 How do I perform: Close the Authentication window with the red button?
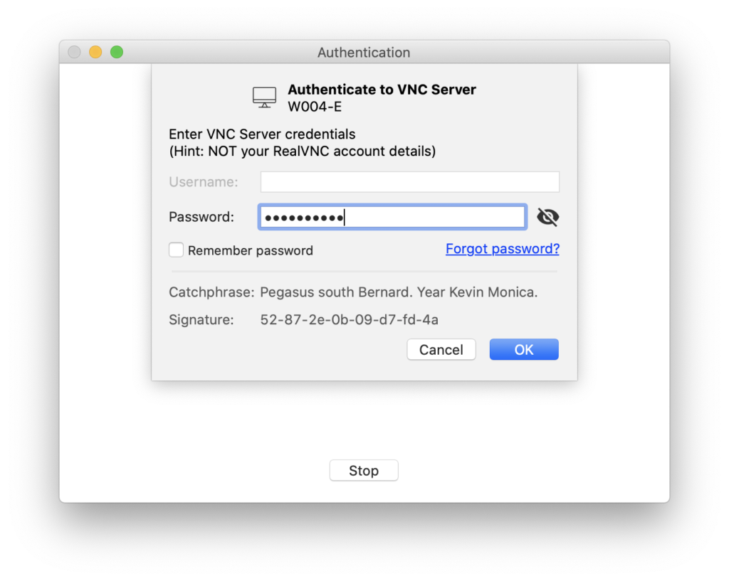pos(74,52)
